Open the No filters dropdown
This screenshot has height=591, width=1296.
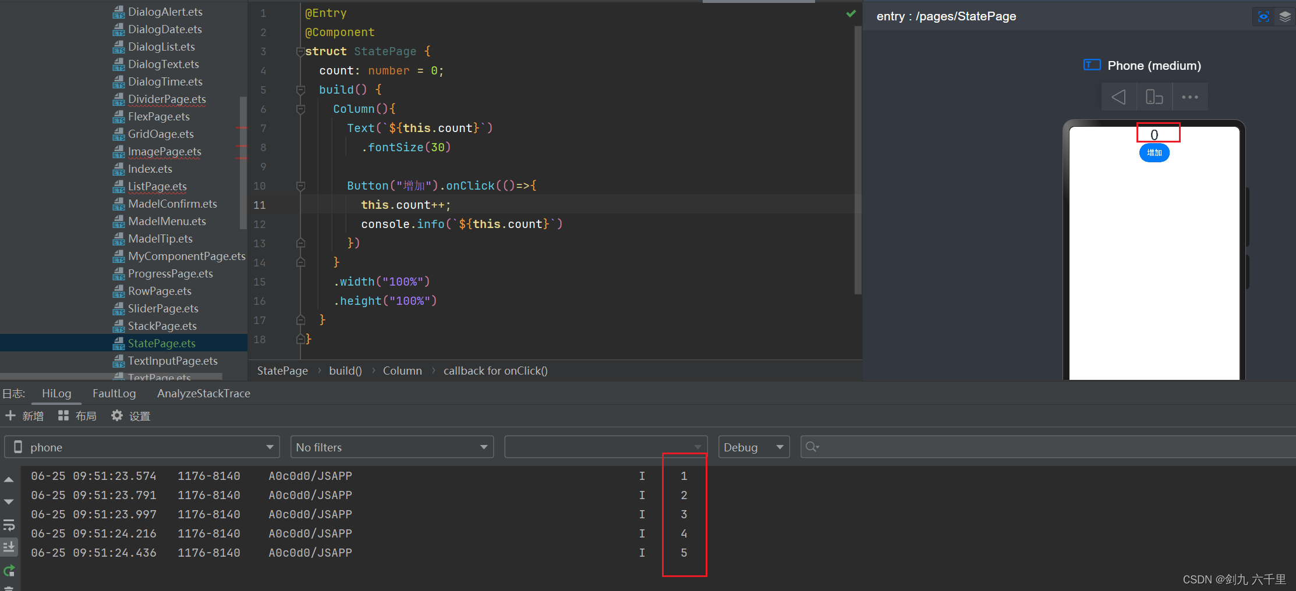392,447
